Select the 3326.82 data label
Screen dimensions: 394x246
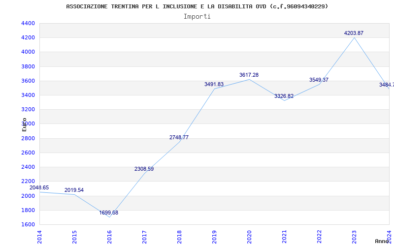284,96
